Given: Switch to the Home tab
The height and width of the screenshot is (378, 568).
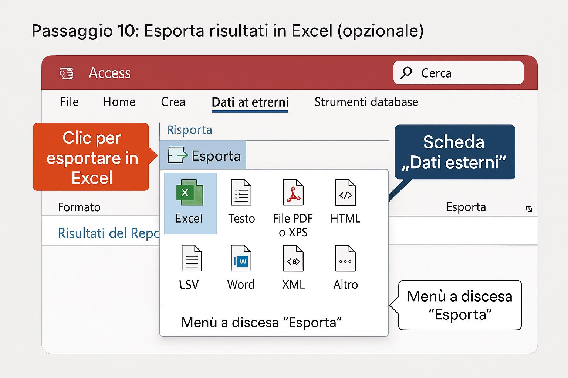Looking at the screenshot, I should click(x=119, y=102).
